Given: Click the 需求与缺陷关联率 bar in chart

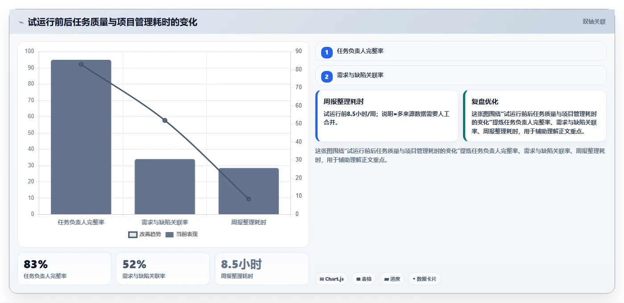Looking at the screenshot, I should pos(165,187).
